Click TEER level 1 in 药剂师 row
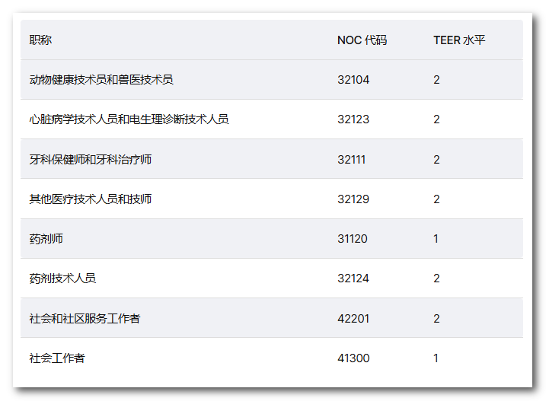The height and width of the screenshot is (401, 546). 436,239
